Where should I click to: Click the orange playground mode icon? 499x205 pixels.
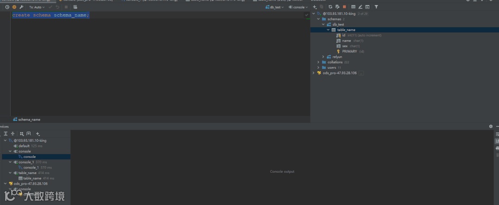14,7
